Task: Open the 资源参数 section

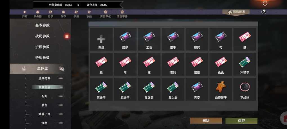Action: [42, 47]
